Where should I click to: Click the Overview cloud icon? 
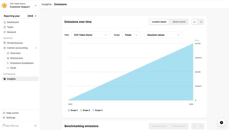click(x=8, y=53)
